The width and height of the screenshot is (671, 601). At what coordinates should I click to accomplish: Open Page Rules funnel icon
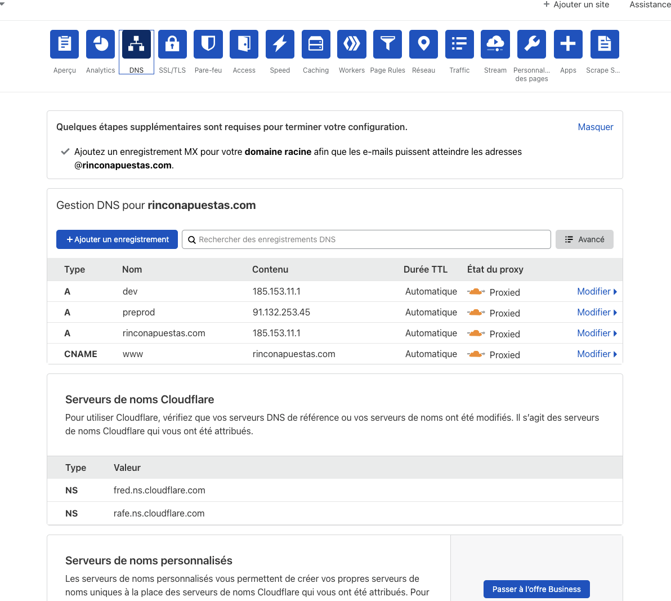[387, 44]
